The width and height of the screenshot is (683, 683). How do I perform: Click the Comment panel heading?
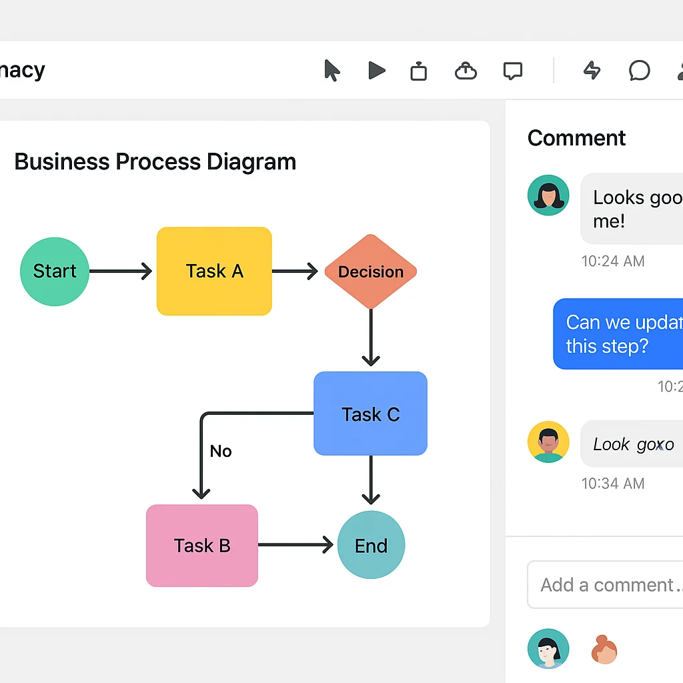click(576, 138)
